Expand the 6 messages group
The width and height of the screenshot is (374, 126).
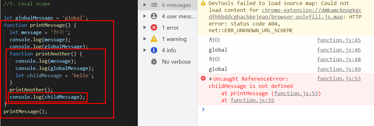point(144,5)
